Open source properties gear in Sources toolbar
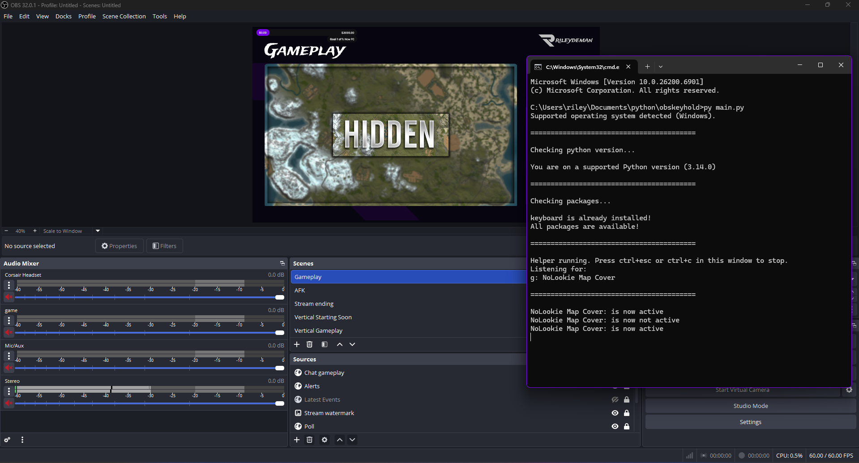The image size is (859, 463). click(325, 440)
